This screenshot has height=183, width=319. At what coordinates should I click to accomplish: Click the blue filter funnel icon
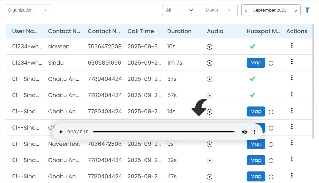coord(307,10)
